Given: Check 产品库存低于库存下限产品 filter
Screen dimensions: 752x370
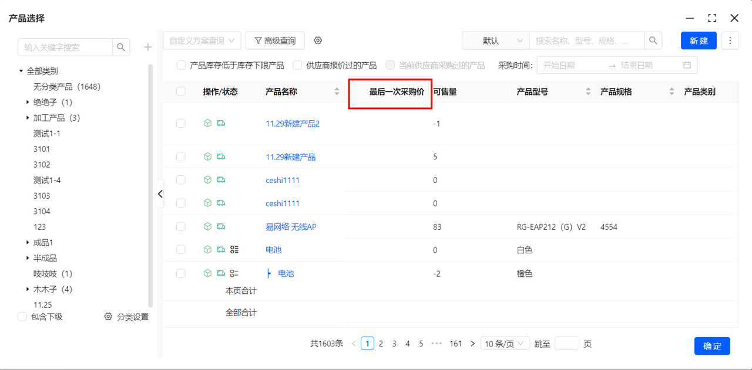Looking at the screenshot, I should (182, 65).
